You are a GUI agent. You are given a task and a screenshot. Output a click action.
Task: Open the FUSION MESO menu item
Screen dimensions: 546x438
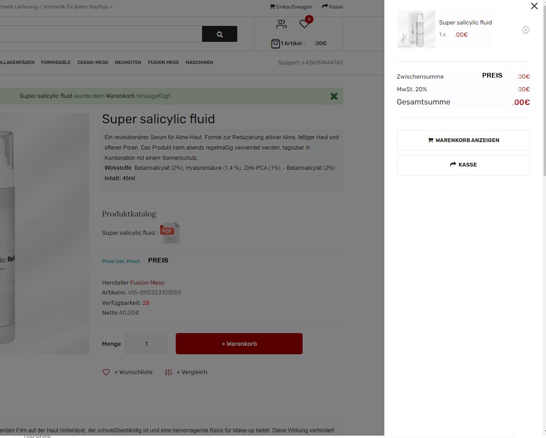pos(163,63)
